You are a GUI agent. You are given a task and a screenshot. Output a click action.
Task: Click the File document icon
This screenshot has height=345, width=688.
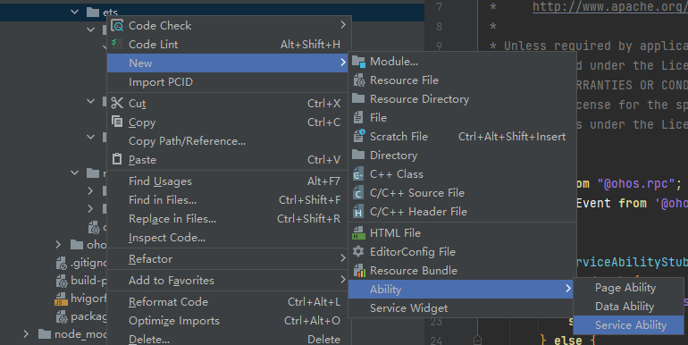[x=358, y=118]
